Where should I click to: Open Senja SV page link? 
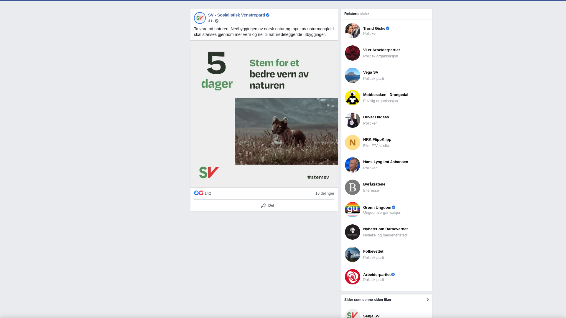[x=371, y=316]
